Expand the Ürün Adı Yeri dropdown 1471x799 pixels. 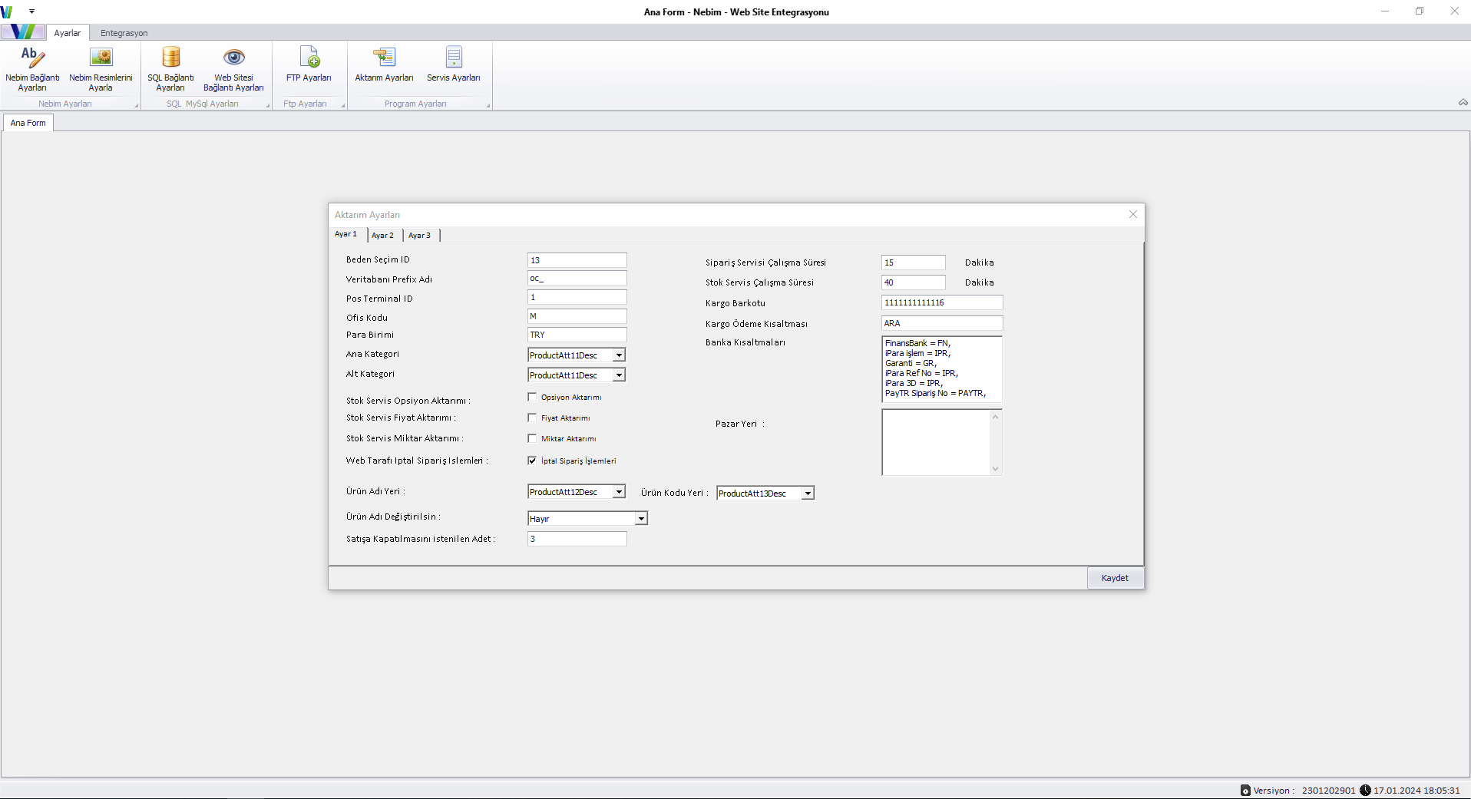pos(619,491)
